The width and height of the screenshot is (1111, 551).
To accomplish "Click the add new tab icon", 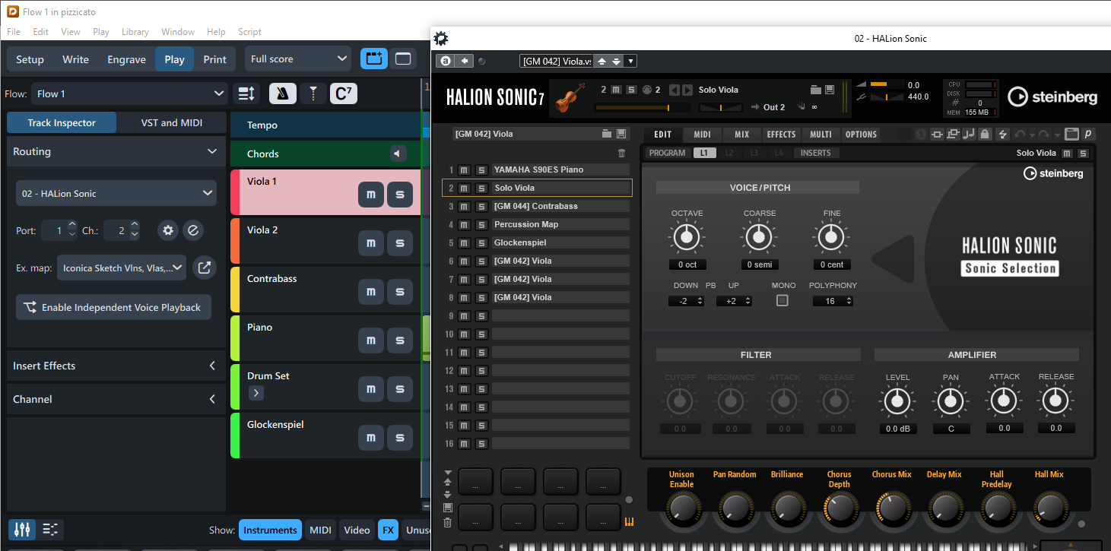I will pyautogui.click(x=373, y=59).
